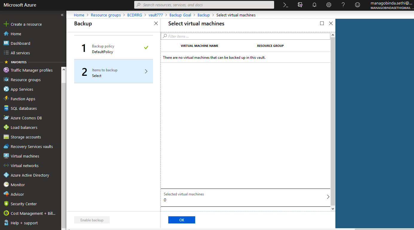This screenshot has width=414, height=230.
Task: Close the Select virtual machines blade
Action: (331, 23)
